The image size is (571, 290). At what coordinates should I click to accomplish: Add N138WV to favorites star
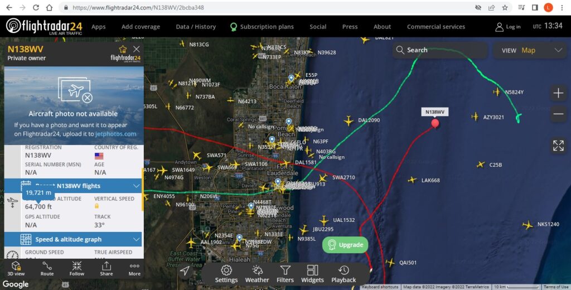pos(123,49)
